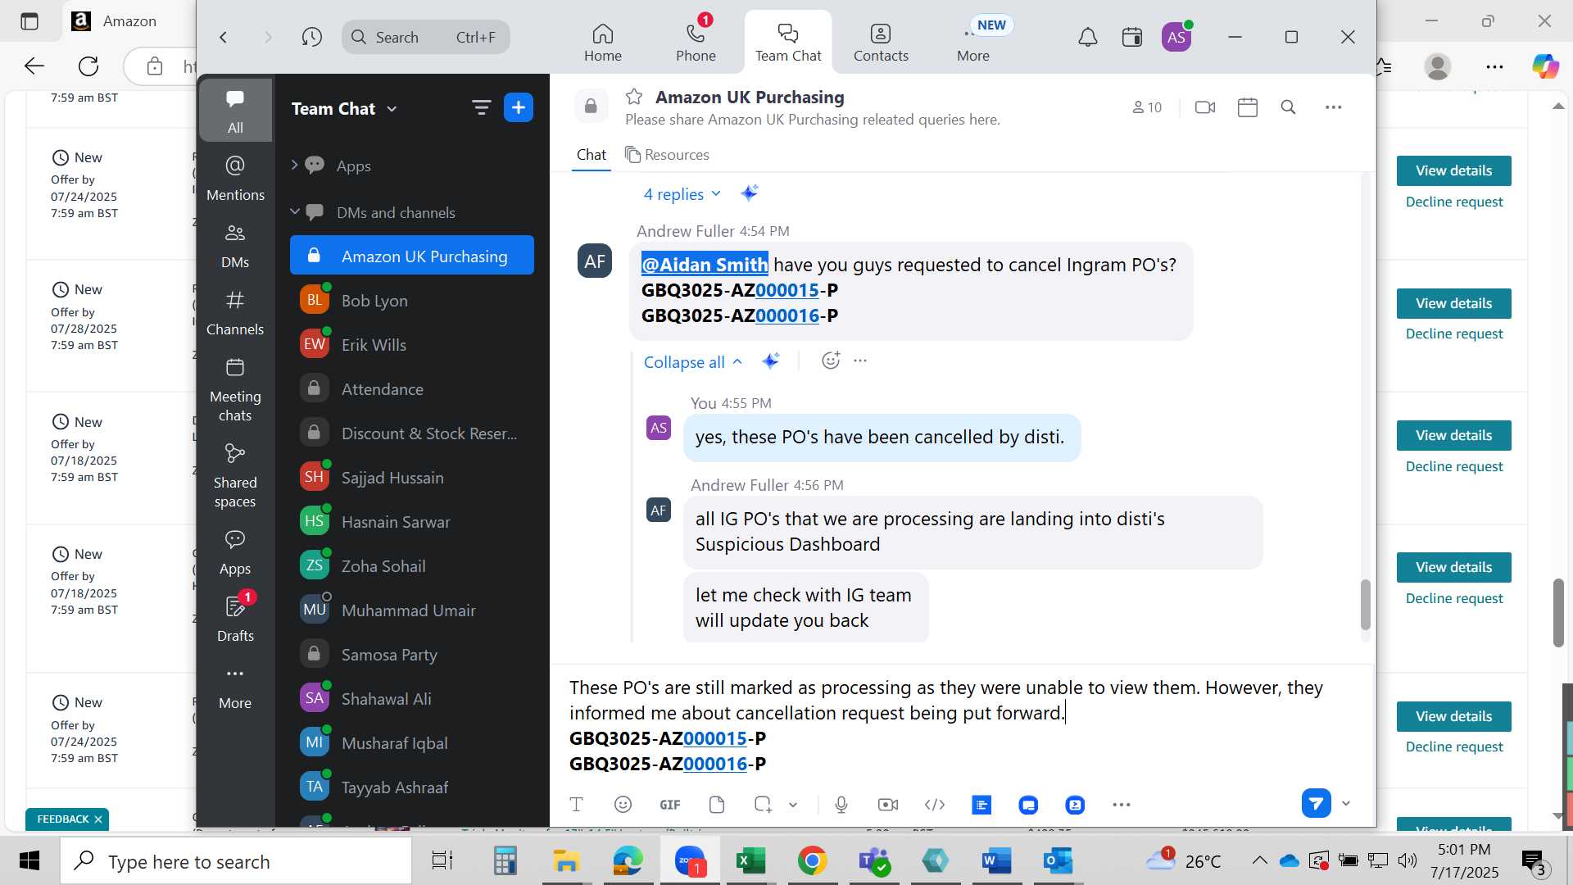The image size is (1573, 885).
Task: Select DMs in the left sidebar
Action: (x=235, y=245)
